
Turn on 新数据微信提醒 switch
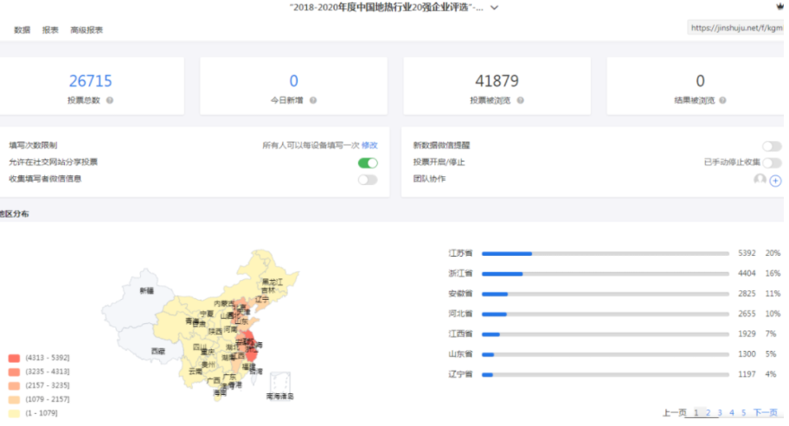click(771, 146)
